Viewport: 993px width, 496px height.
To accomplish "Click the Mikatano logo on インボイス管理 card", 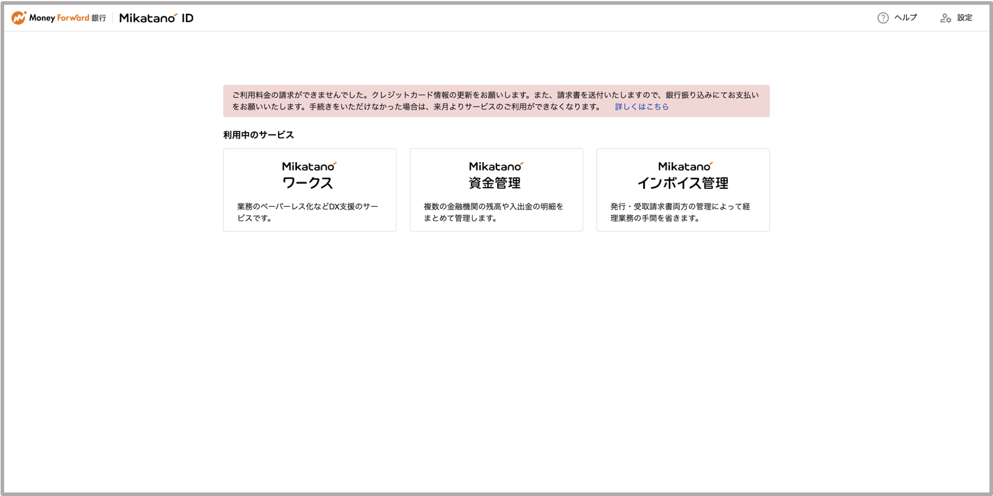I will click(x=685, y=166).
